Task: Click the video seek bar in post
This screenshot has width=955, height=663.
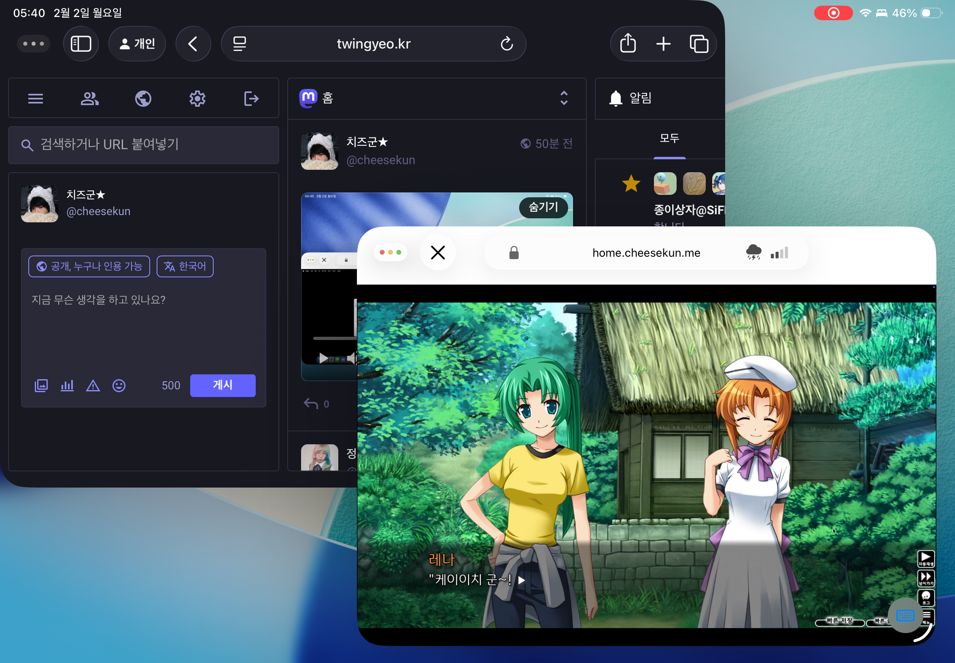Action: 334,338
